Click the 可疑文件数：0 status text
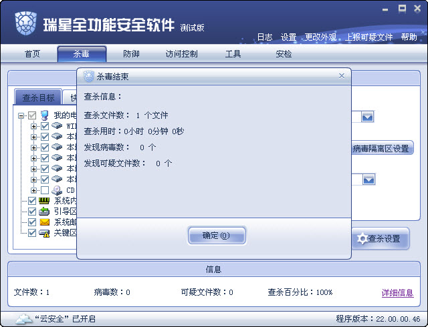Screen dimensions: 428x327 click(x=207, y=292)
